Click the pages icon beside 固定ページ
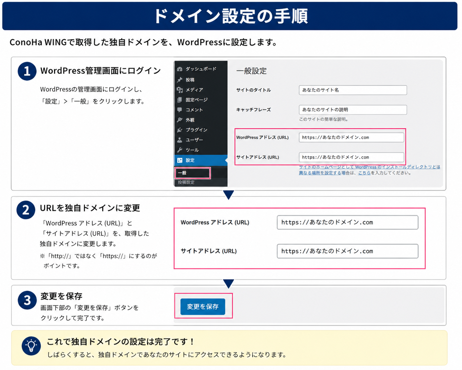Image resolution: width=462 pixels, height=370 pixels. pyautogui.click(x=180, y=100)
